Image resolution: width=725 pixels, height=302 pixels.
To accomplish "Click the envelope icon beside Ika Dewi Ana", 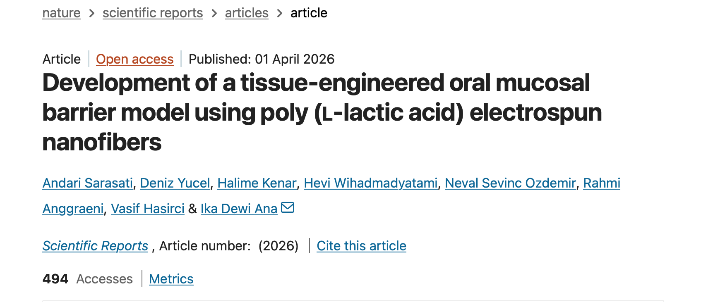I will (288, 207).
